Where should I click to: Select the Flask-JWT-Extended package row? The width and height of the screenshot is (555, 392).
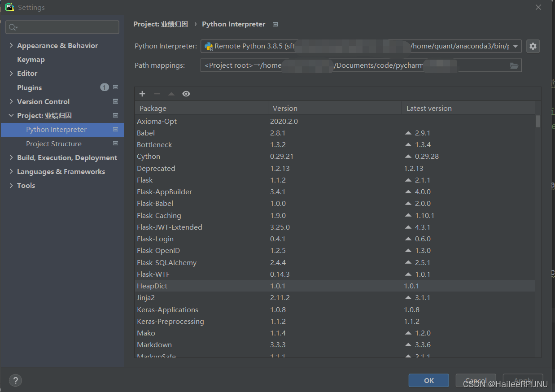(335, 227)
